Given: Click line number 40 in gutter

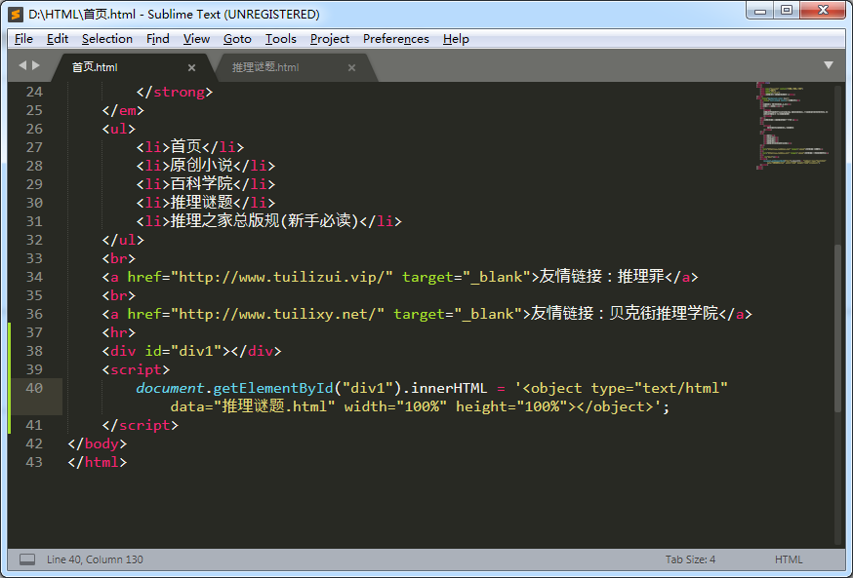Looking at the screenshot, I should click(x=34, y=388).
